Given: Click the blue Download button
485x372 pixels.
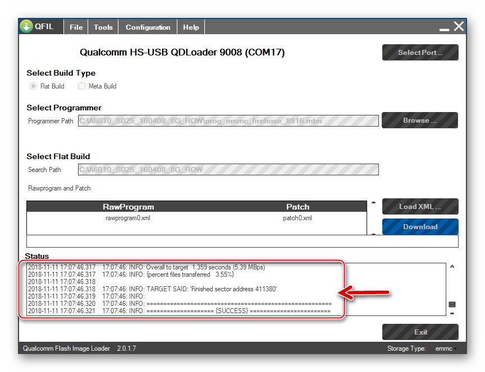Looking at the screenshot, I should pos(420,226).
